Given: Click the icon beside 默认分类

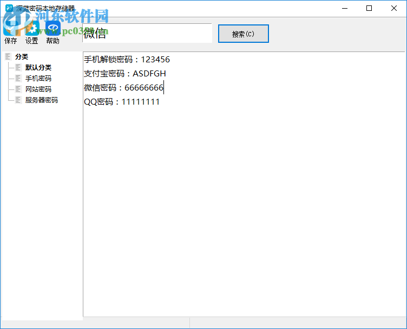Looking at the screenshot, I should coord(18,67).
